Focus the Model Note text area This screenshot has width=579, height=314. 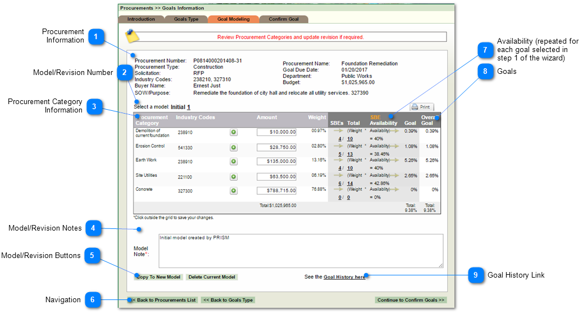click(300, 251)
